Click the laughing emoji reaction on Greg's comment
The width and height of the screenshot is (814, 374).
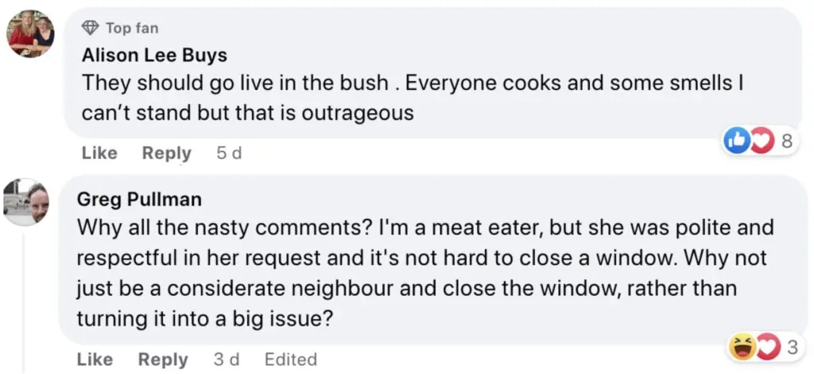click(x=742, y=346)
